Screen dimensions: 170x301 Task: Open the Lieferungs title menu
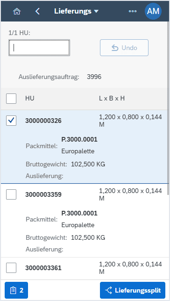76,11
